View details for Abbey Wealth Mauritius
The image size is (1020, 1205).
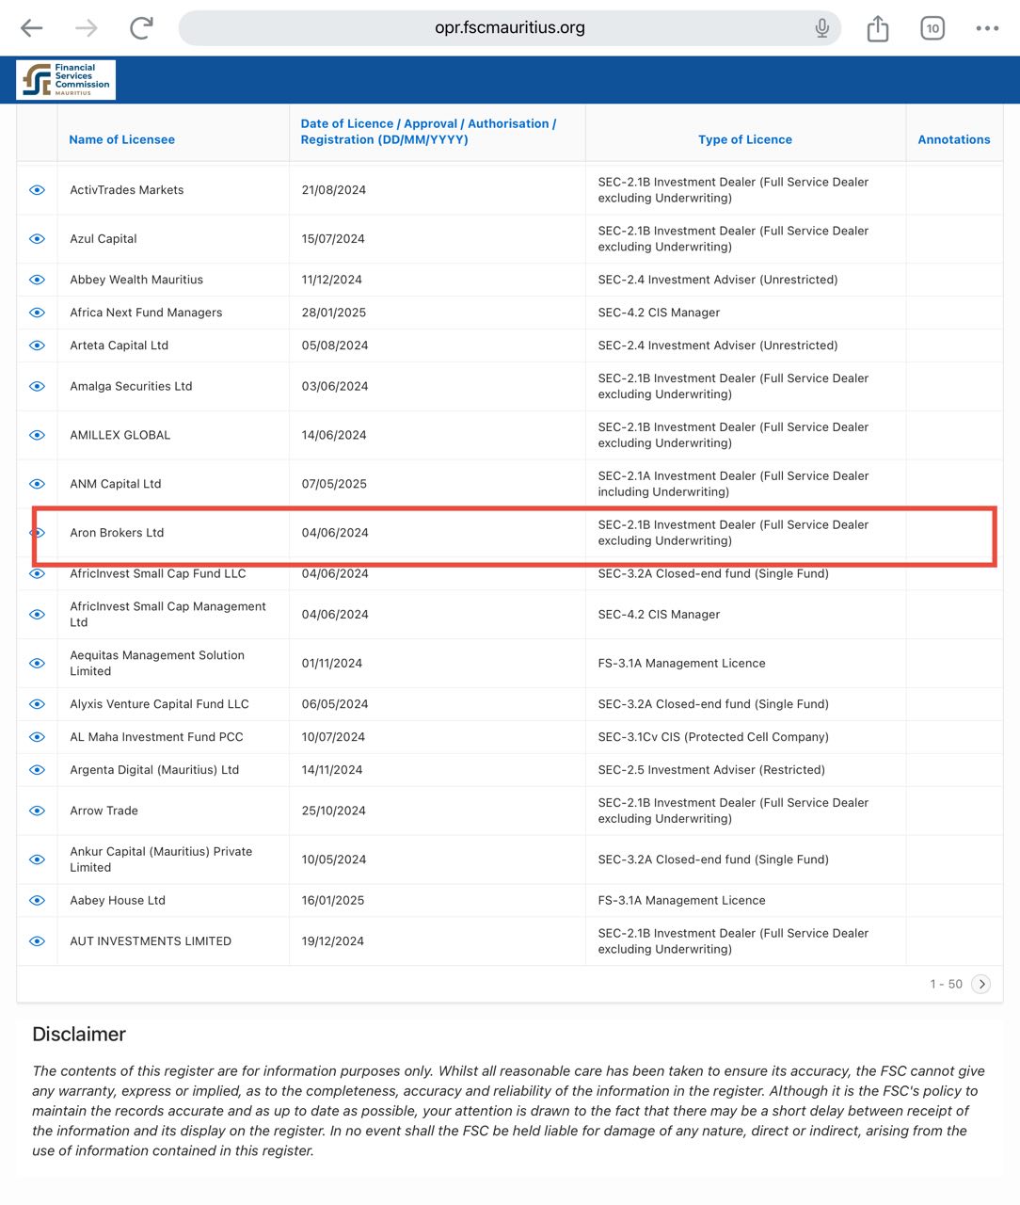tap(38, 280)
